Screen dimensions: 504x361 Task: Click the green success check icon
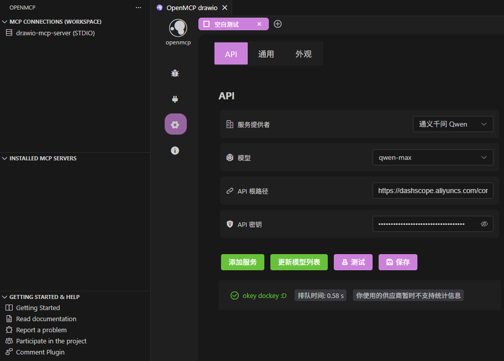pyautogui.click(x=235, y=295)
